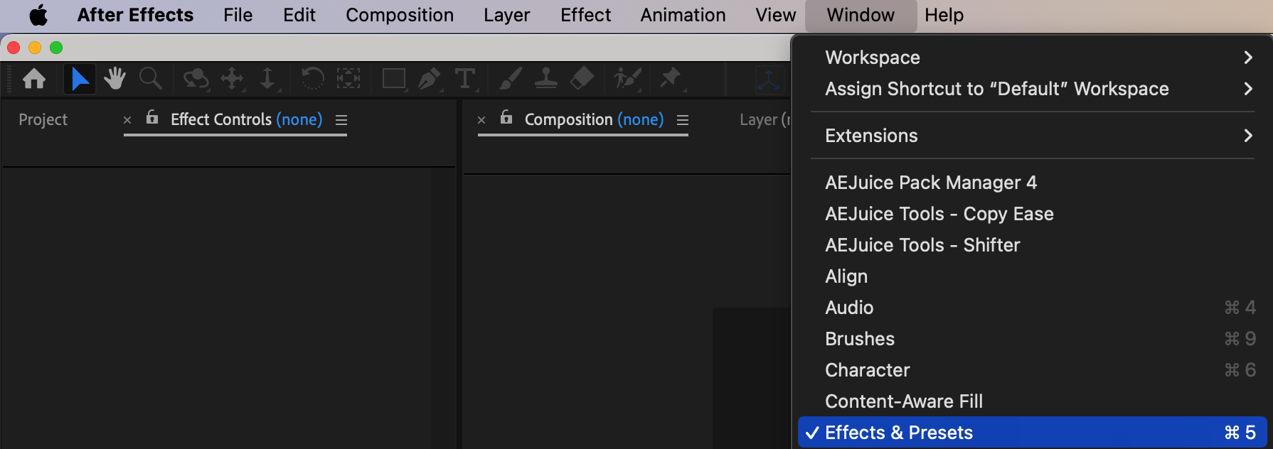Open the Effect Controls panel menu
Screen dimensions: 1273x449
(x=341, y=120)
